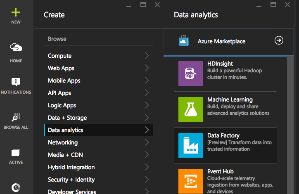Close the Data analytics blade

click(x=287, y=5)
